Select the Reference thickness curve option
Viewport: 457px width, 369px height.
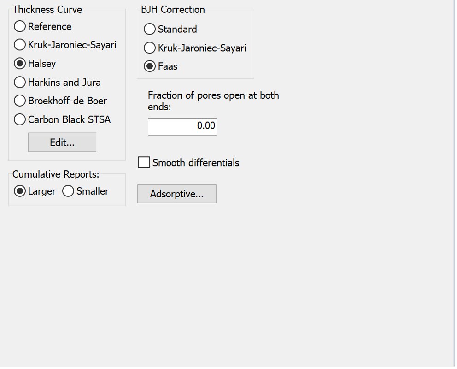point(20,27)
